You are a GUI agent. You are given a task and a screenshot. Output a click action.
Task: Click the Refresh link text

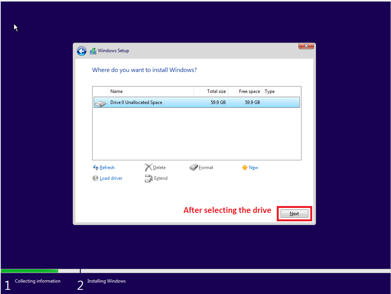(107, 167)
